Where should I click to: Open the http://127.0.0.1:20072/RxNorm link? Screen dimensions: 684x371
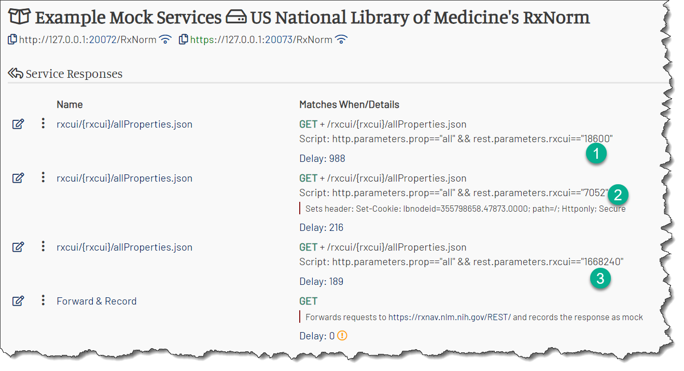click(x=88, y=40)
